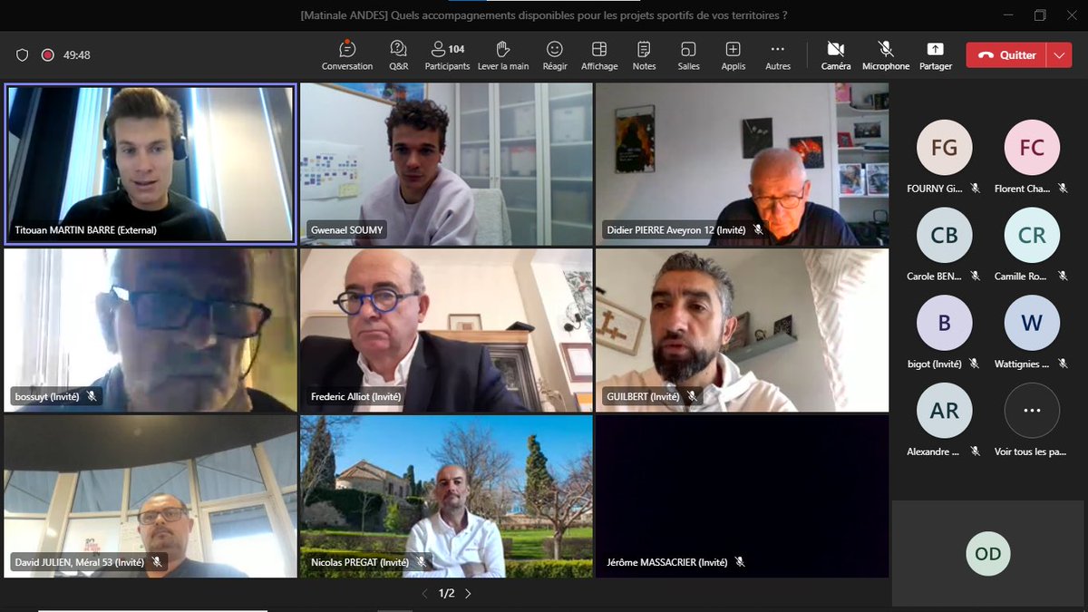1088x612 pixels.
Task: Select Frederic Alliot video tile
Action: click(446, 330)
